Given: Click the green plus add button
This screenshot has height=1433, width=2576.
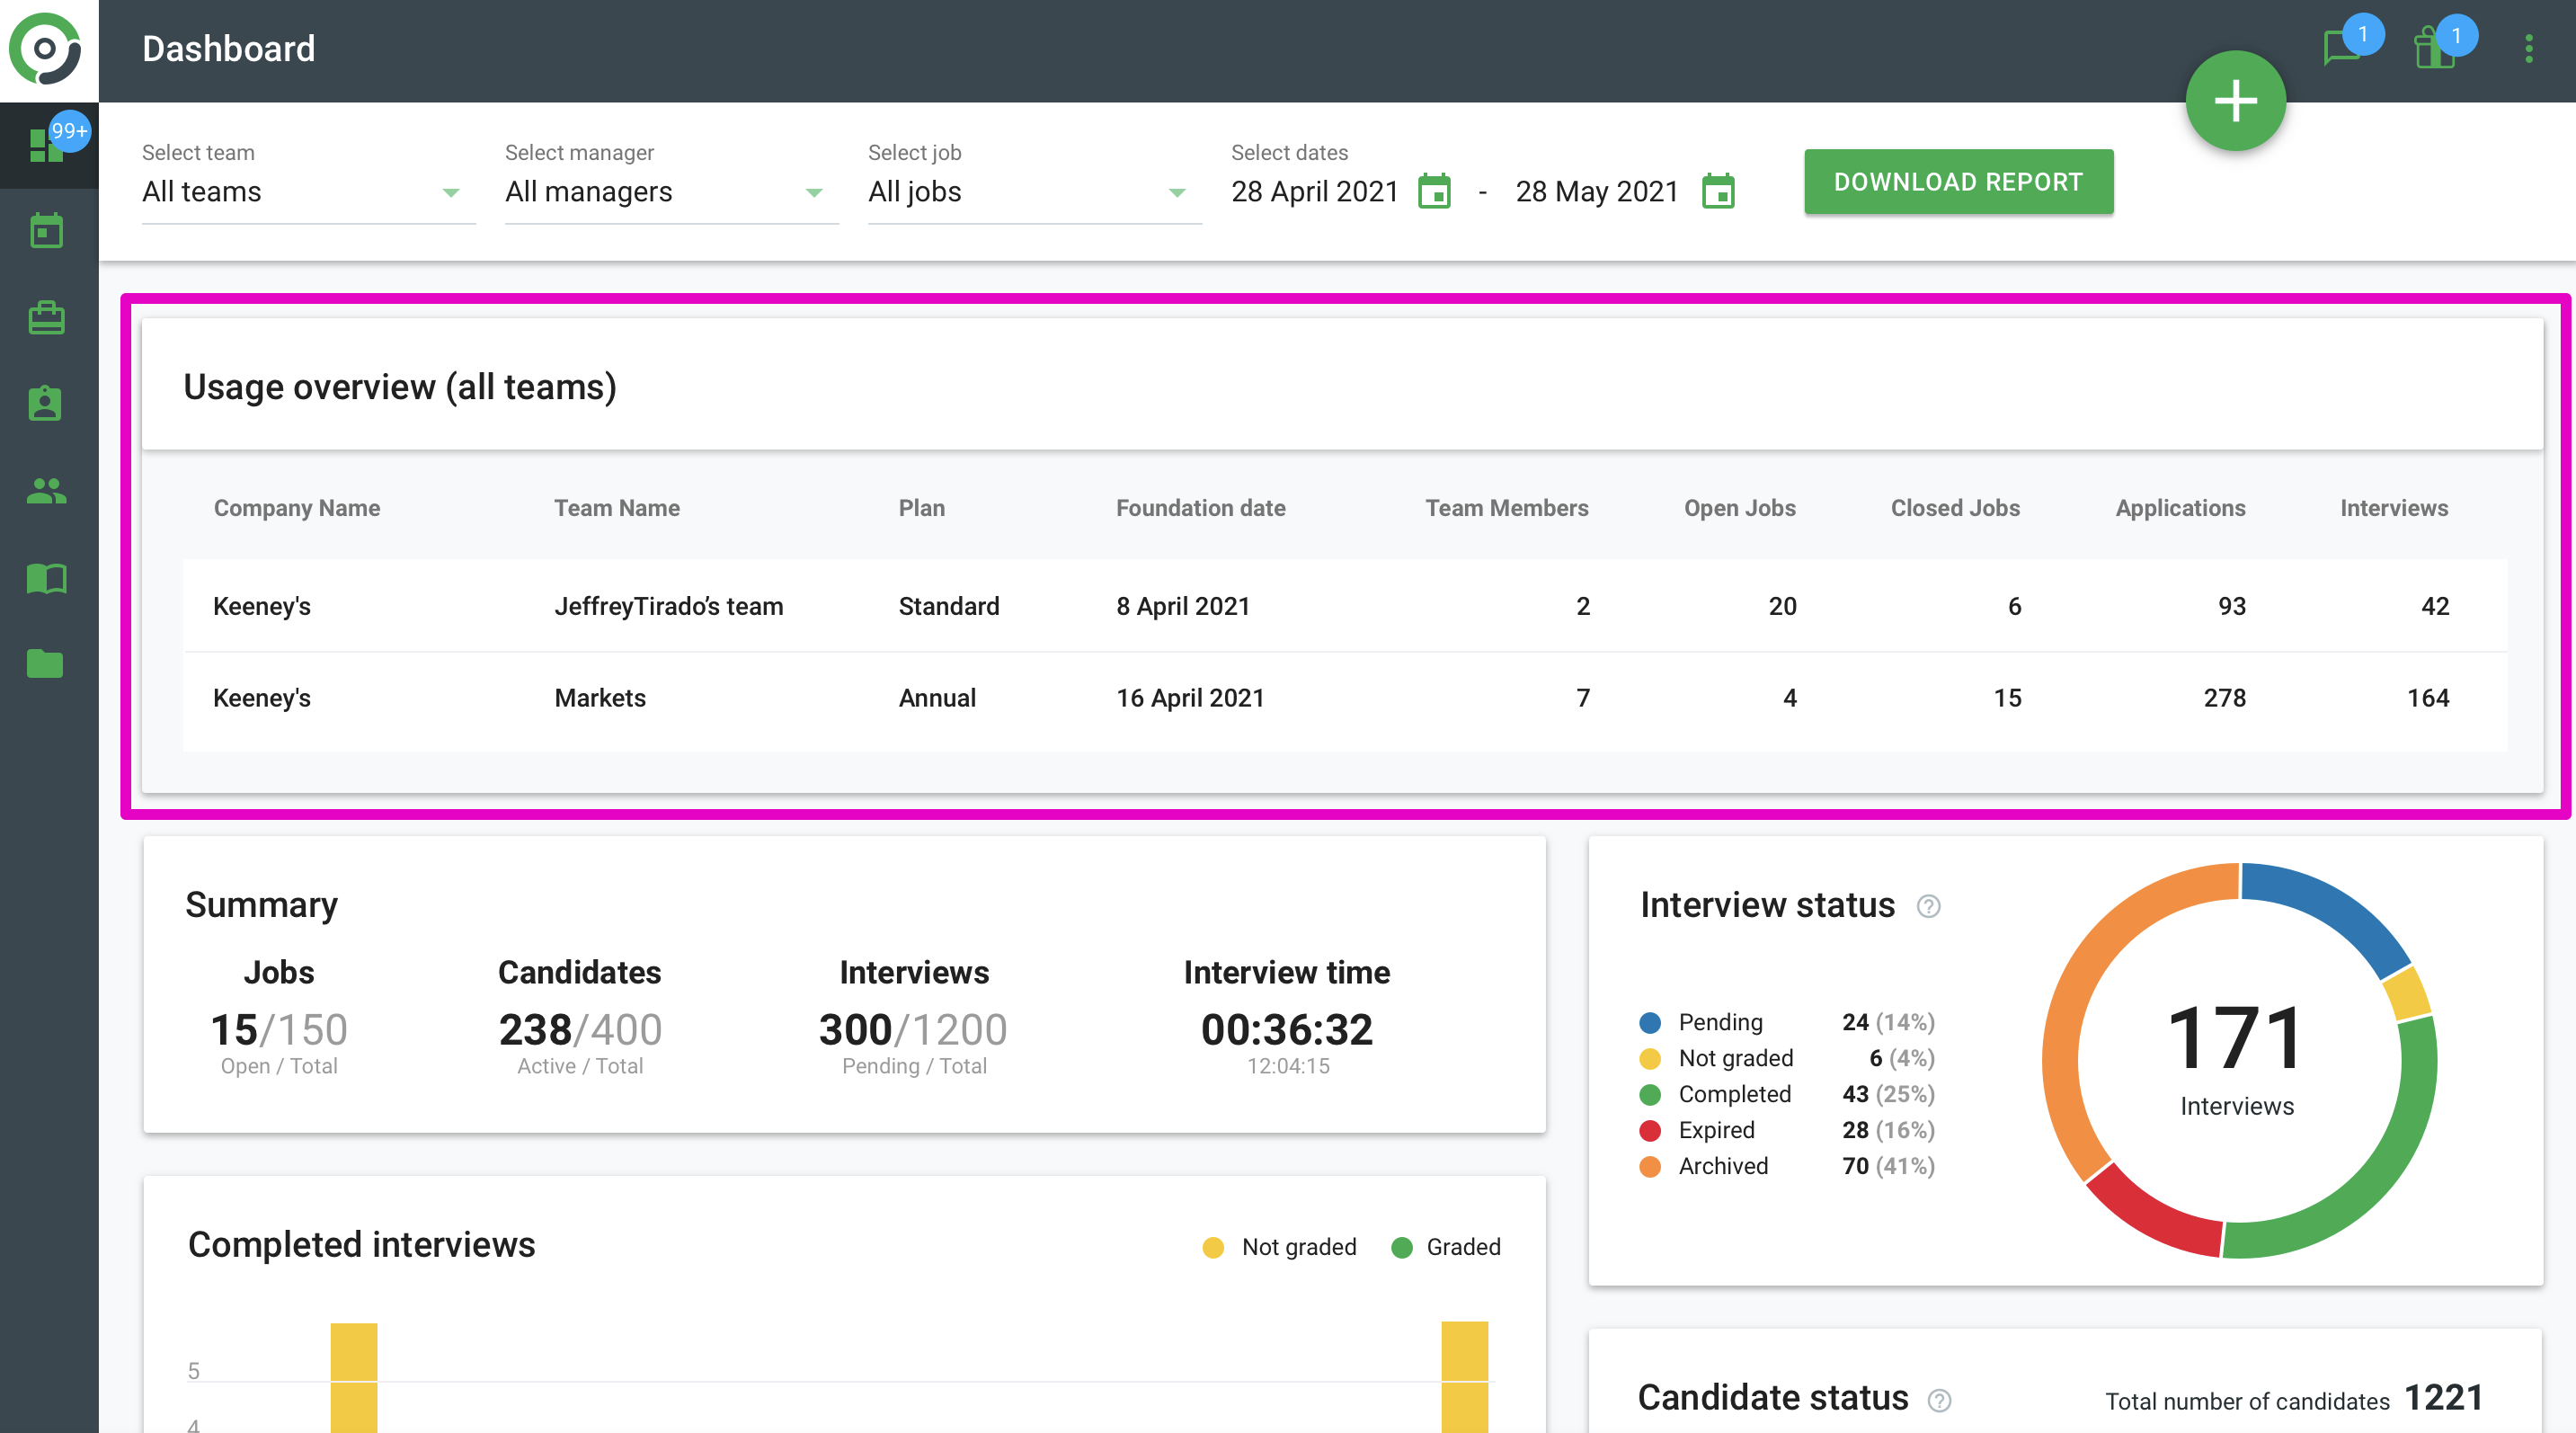Looking at the screenshot, I should coord(2235,101).
